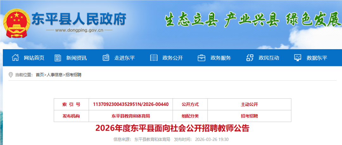This screenshot has width=342, height=145.
Task: Open the 新闻资讯 navigation menu
Action: 76,58
